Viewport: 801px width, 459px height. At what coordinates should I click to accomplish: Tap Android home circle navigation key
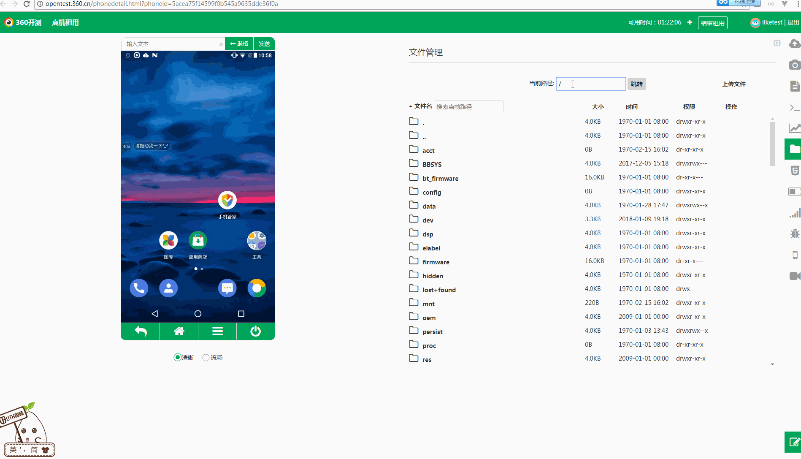coord(198,314)
